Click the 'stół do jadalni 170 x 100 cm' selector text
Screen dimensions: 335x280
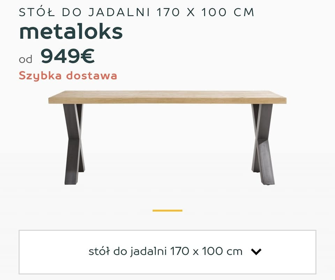tap(165, 251)
